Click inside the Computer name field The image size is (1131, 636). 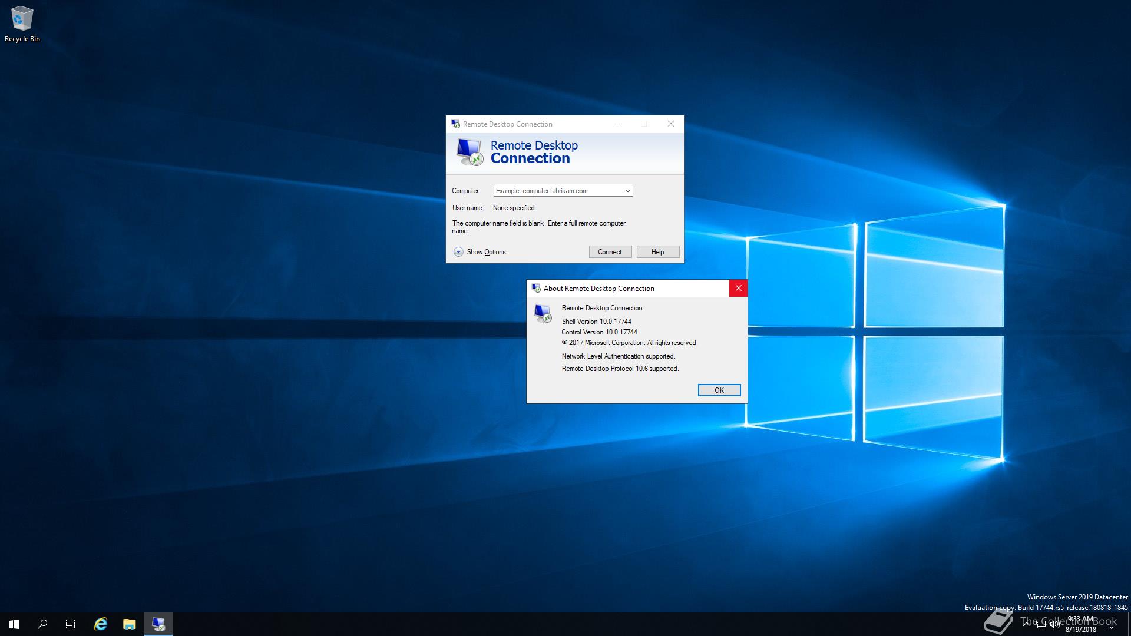click(x=557, y=191)
